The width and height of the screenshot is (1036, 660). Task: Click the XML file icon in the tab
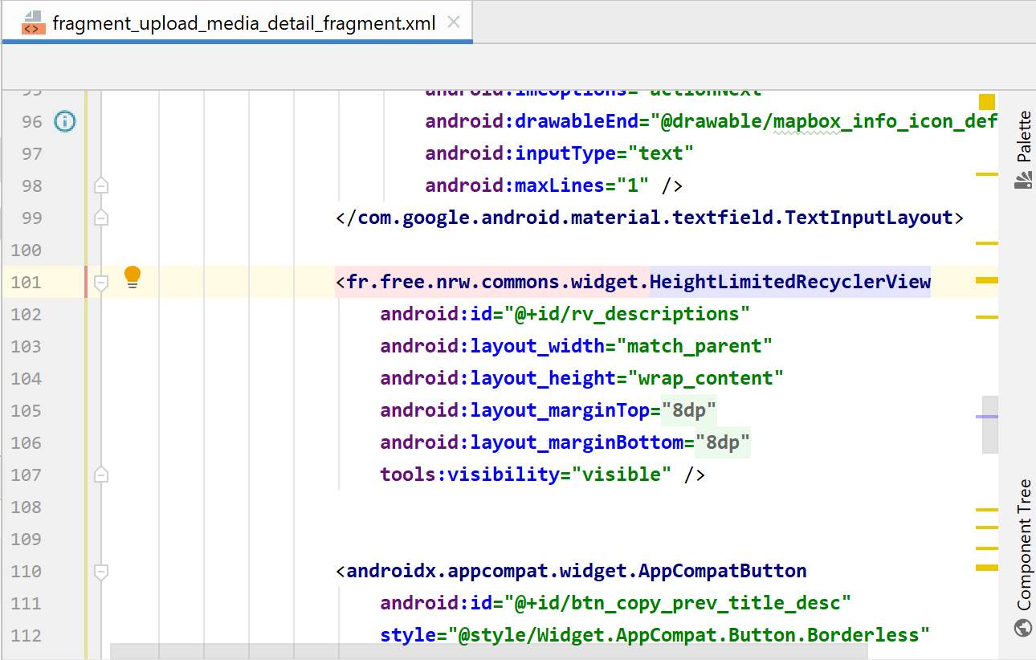tap(32, 23)
